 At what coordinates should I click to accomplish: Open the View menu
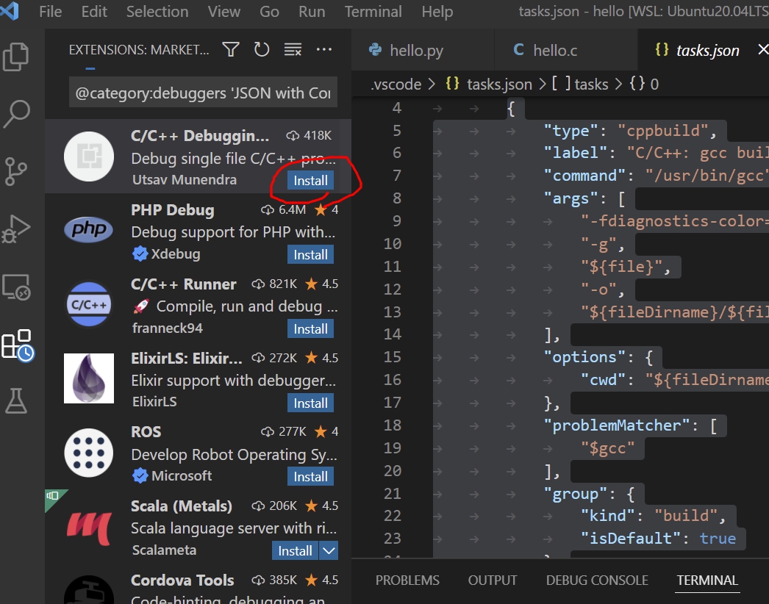point(224,11)
